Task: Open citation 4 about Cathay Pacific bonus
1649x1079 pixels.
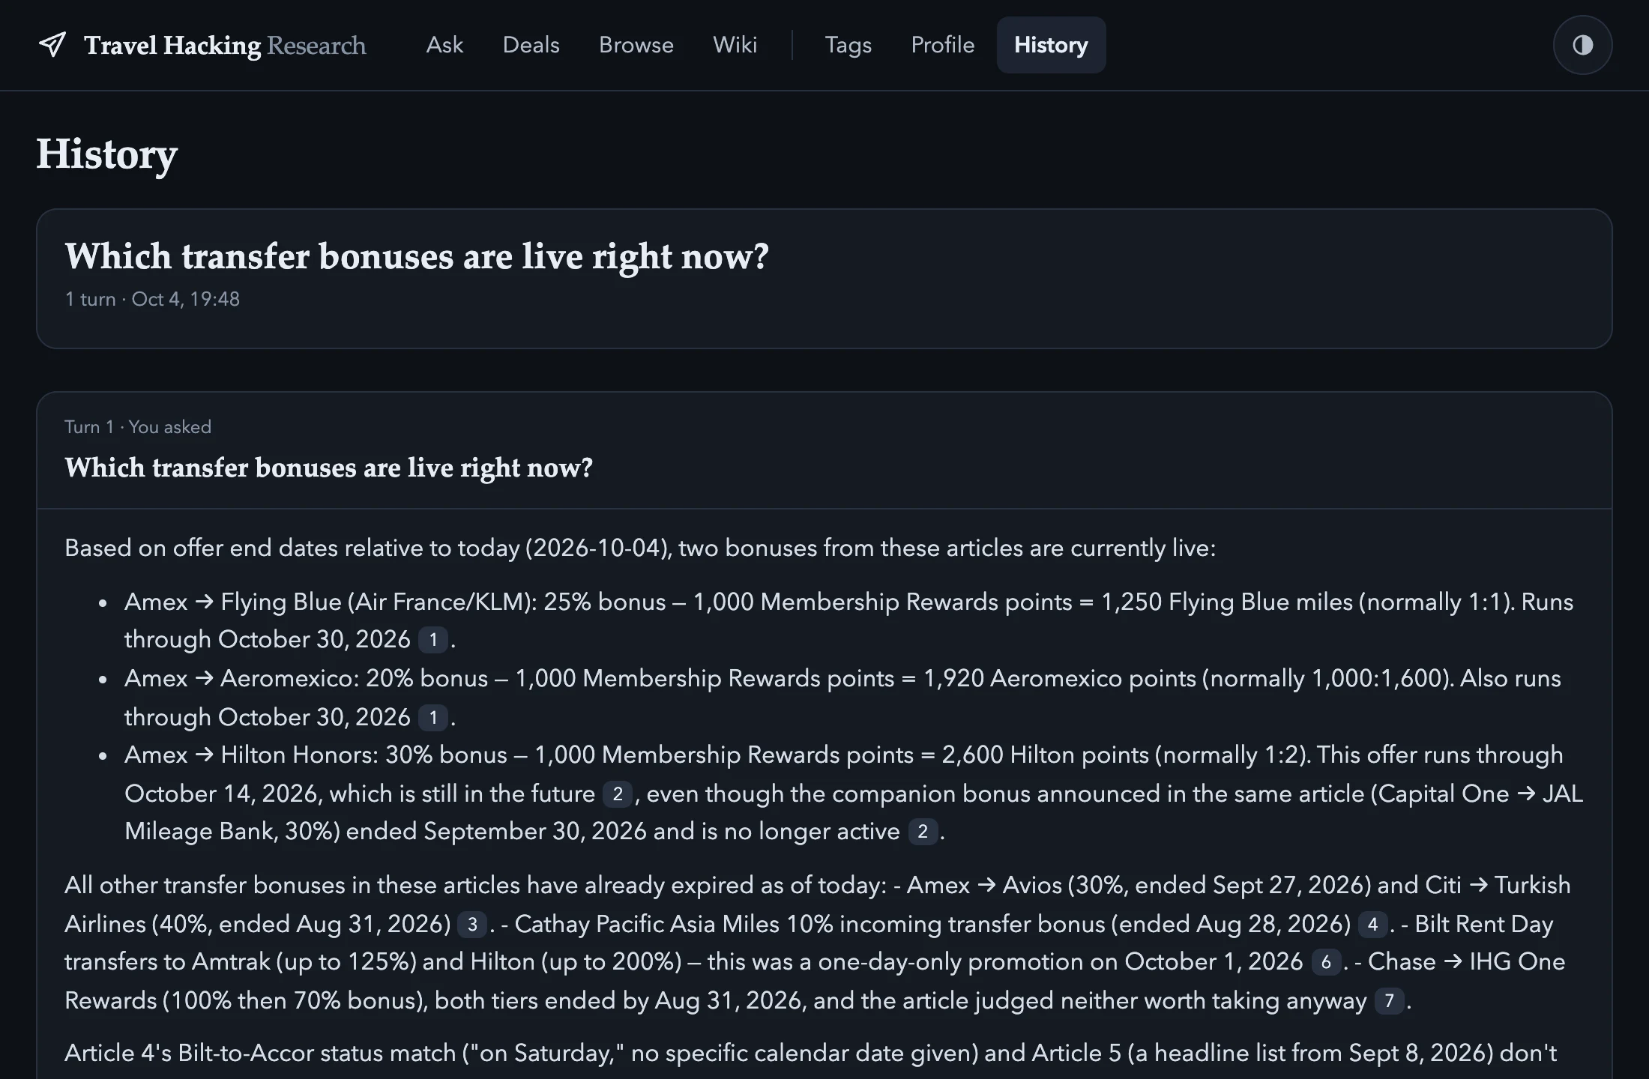Action: click(1372, 925)
